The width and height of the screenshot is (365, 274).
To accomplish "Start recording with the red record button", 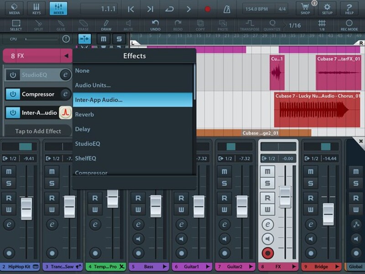I will point(208,9).
